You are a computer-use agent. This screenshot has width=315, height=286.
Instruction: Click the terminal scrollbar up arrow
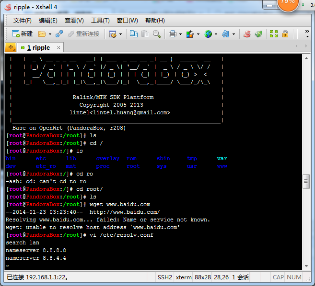(x=306, y=58)
